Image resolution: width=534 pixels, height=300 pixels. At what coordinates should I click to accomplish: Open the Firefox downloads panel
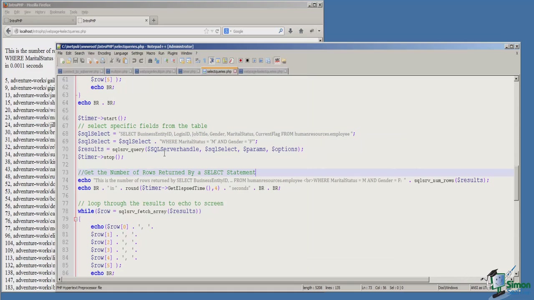290,31
